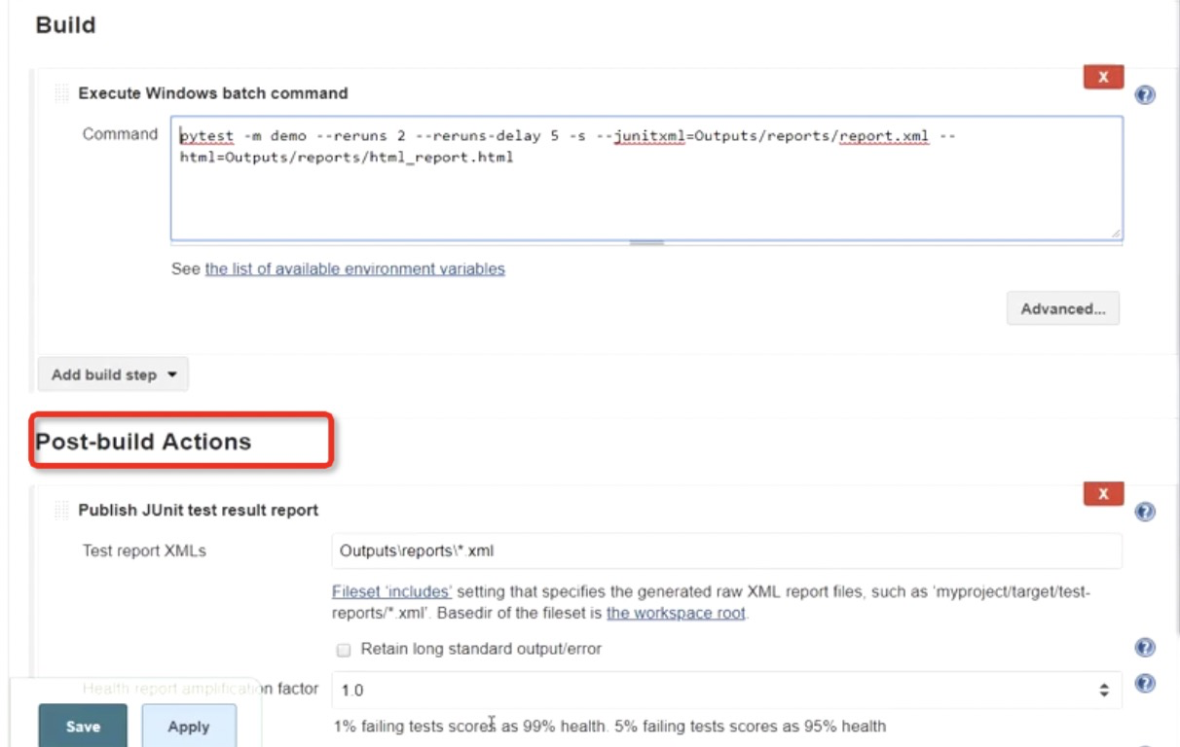Focus the Test report XMLs field
The height and width of the screenshot is (747, 1180).
point(725,551)
